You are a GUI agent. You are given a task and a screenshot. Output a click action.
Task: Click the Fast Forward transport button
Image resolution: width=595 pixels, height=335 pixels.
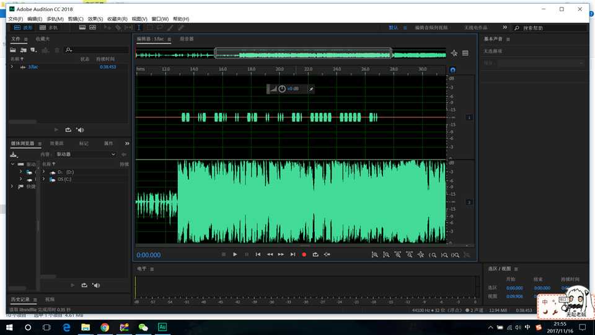(x=281, y=254)
